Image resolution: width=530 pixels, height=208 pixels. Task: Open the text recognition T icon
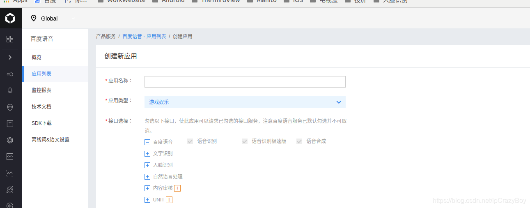10,123
